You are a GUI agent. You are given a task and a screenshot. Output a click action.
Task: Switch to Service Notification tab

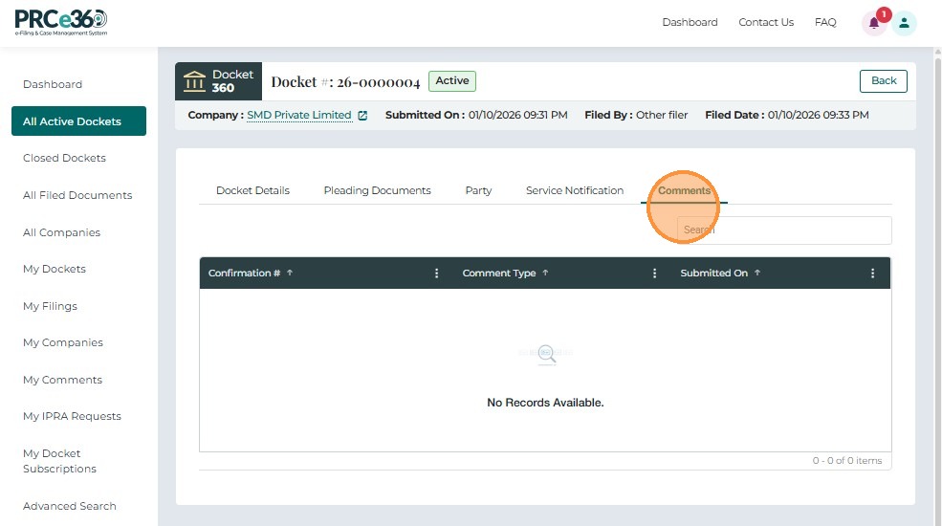click(575, 190)
